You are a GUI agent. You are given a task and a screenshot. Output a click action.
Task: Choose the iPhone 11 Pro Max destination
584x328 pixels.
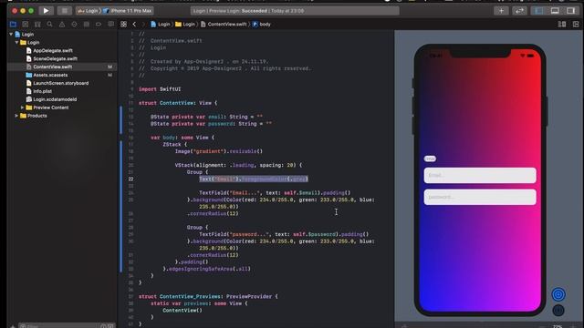pos(128,11)
